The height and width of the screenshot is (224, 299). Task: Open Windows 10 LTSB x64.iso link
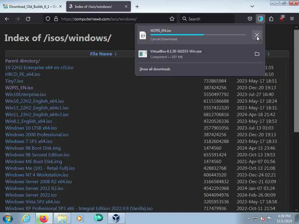tap(31, 128)
